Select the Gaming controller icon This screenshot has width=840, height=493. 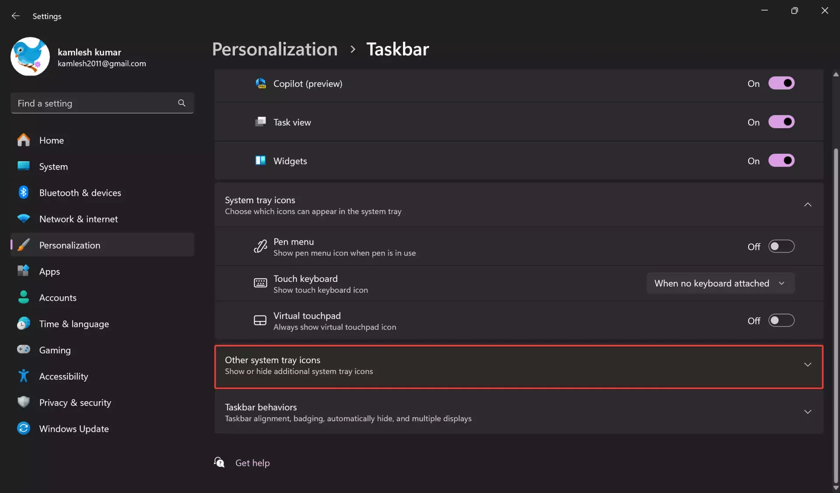click(23, 350)
